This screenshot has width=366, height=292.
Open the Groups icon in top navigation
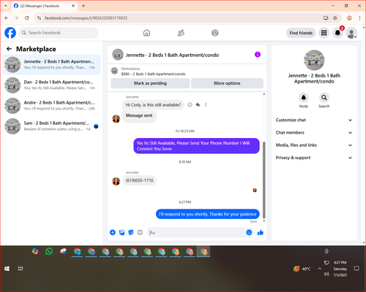tap(215, 33)
